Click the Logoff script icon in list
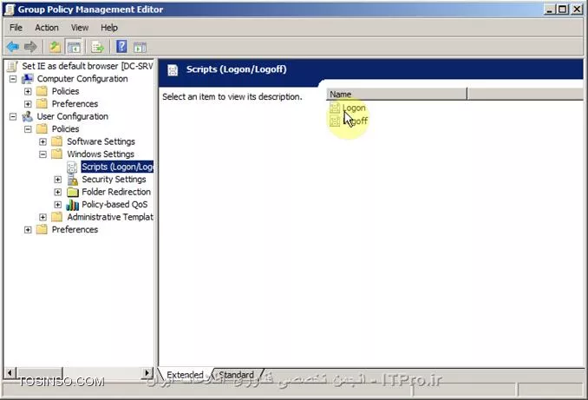Image resolution: width=588 pixels, height=400 pixels. [335, 121]
